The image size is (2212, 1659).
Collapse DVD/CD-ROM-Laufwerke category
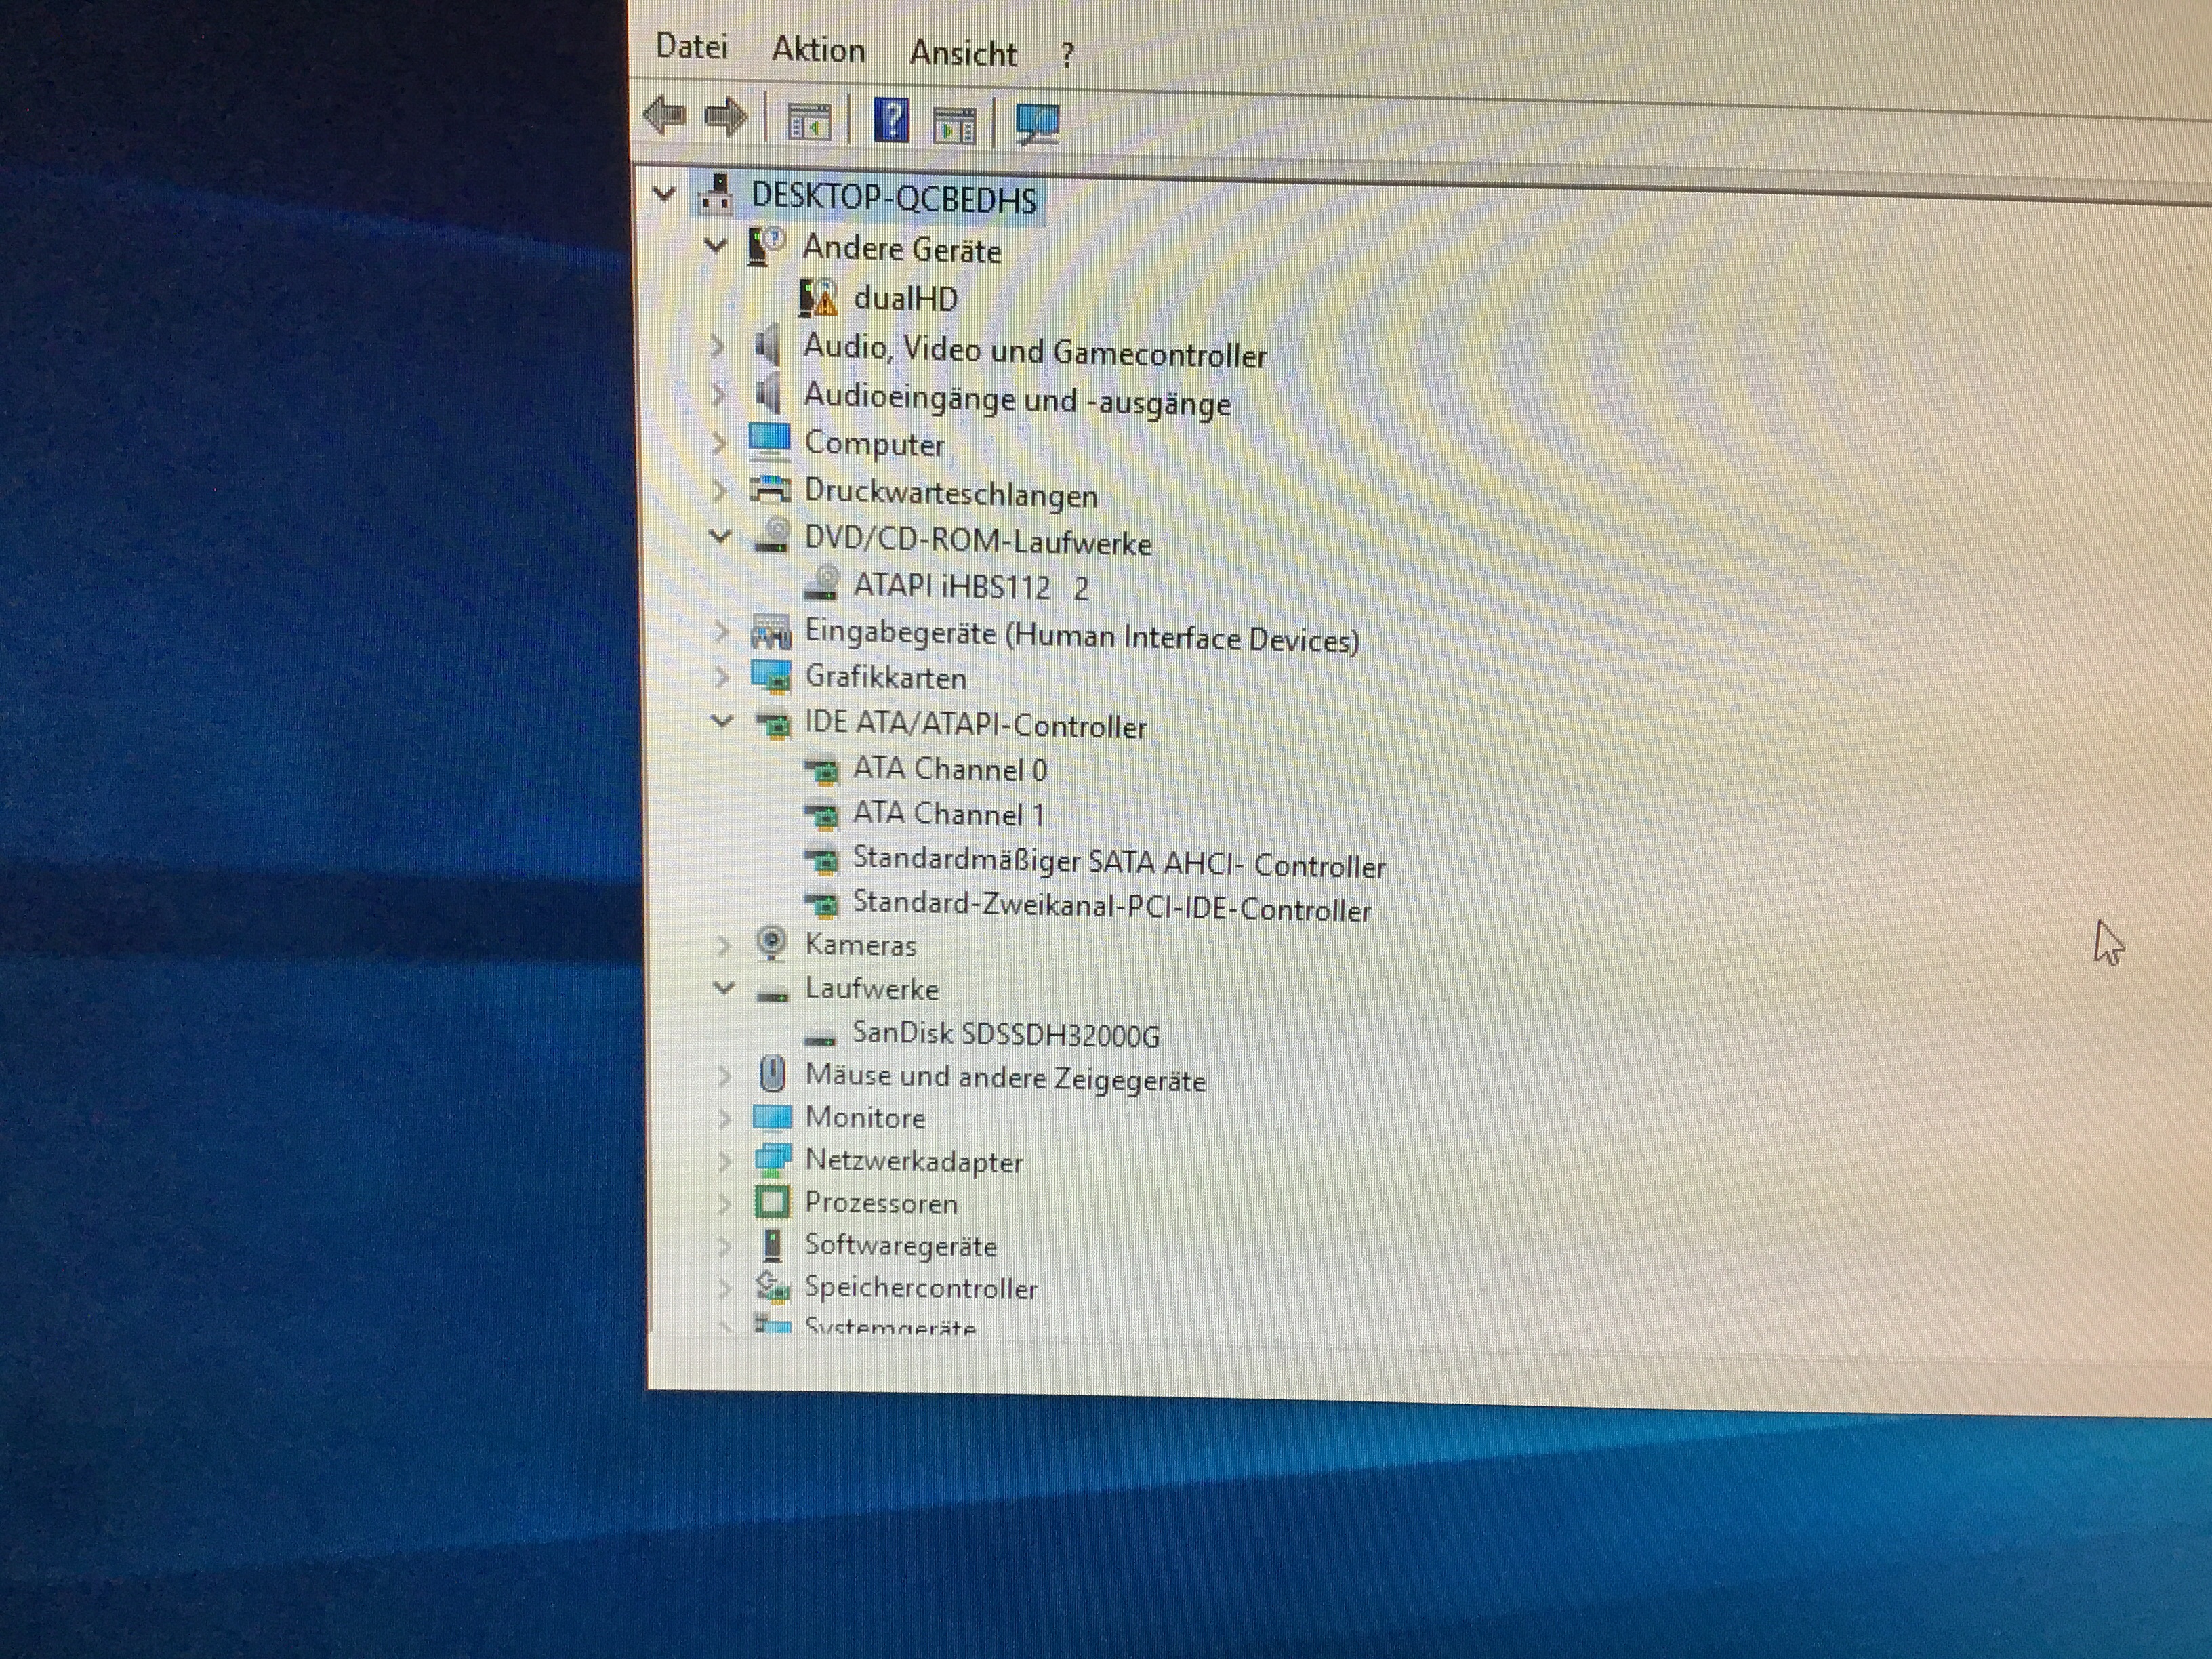(x=719, y=536)
